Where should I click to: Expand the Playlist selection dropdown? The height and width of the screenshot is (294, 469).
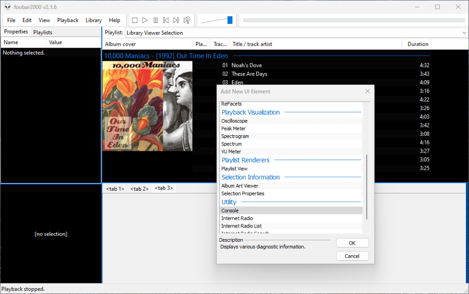464,33
